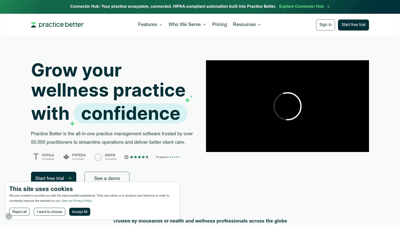
Task: Open the See our Privacy Policy link
Action: 77,201
